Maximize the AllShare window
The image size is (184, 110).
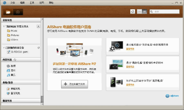pos(176,3)
